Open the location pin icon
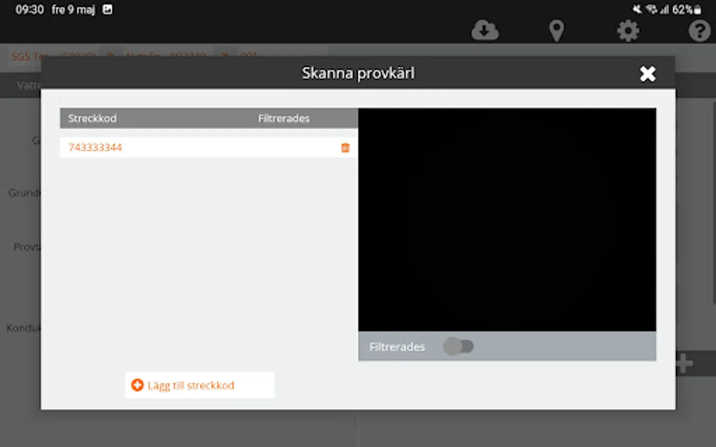716x447 pixels. [556, 30]
